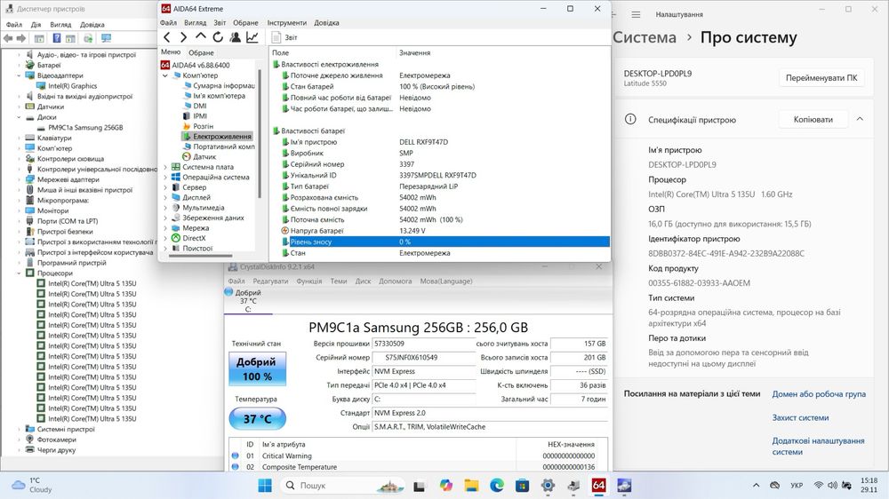
Task: Expand Дисплей node in AIDA64 tree
Action: click(165, 198)
